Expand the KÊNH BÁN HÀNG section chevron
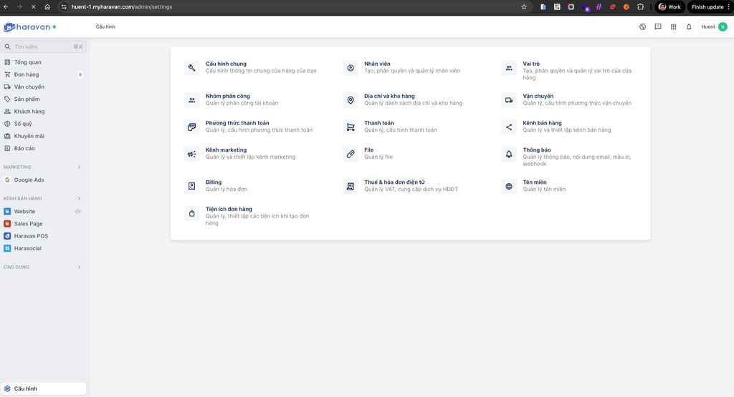Image resolution: width=734 pixels, height=397 pixels. tap(79, 199)
